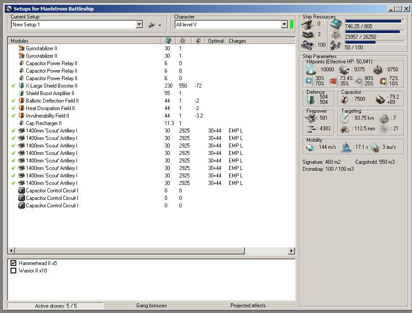Image resolution: width=412 pixels, height=313 pixels.
Task: Click the volley damage icon showing 4383
Action: pos(311,129)
